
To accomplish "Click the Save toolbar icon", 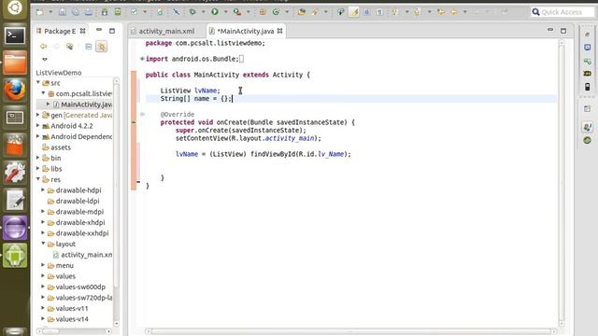I will coord(63,12).
